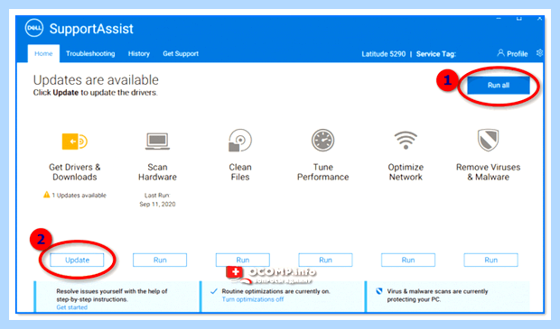
Task: Click Update under Get Drivers & Downloads
Action: coord(77,260)
